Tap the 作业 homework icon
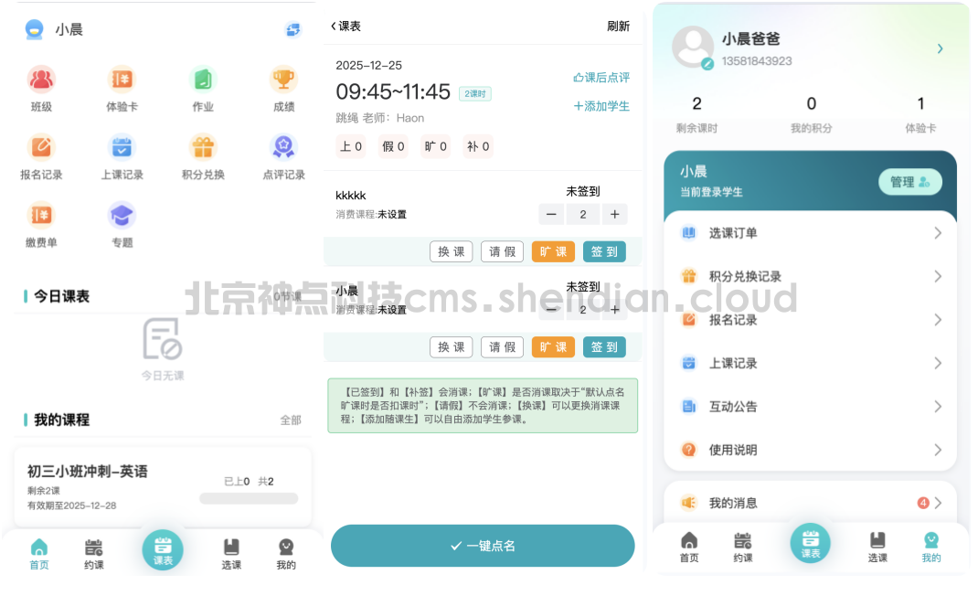 [203, 80]
